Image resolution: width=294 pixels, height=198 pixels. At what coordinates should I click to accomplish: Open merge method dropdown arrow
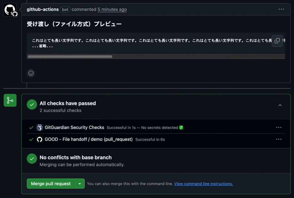click(80, 184)
